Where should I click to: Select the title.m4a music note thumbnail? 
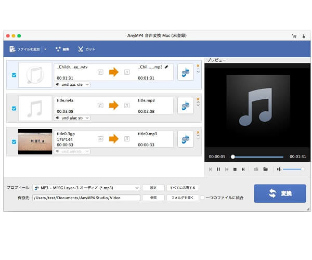point(35,108)
